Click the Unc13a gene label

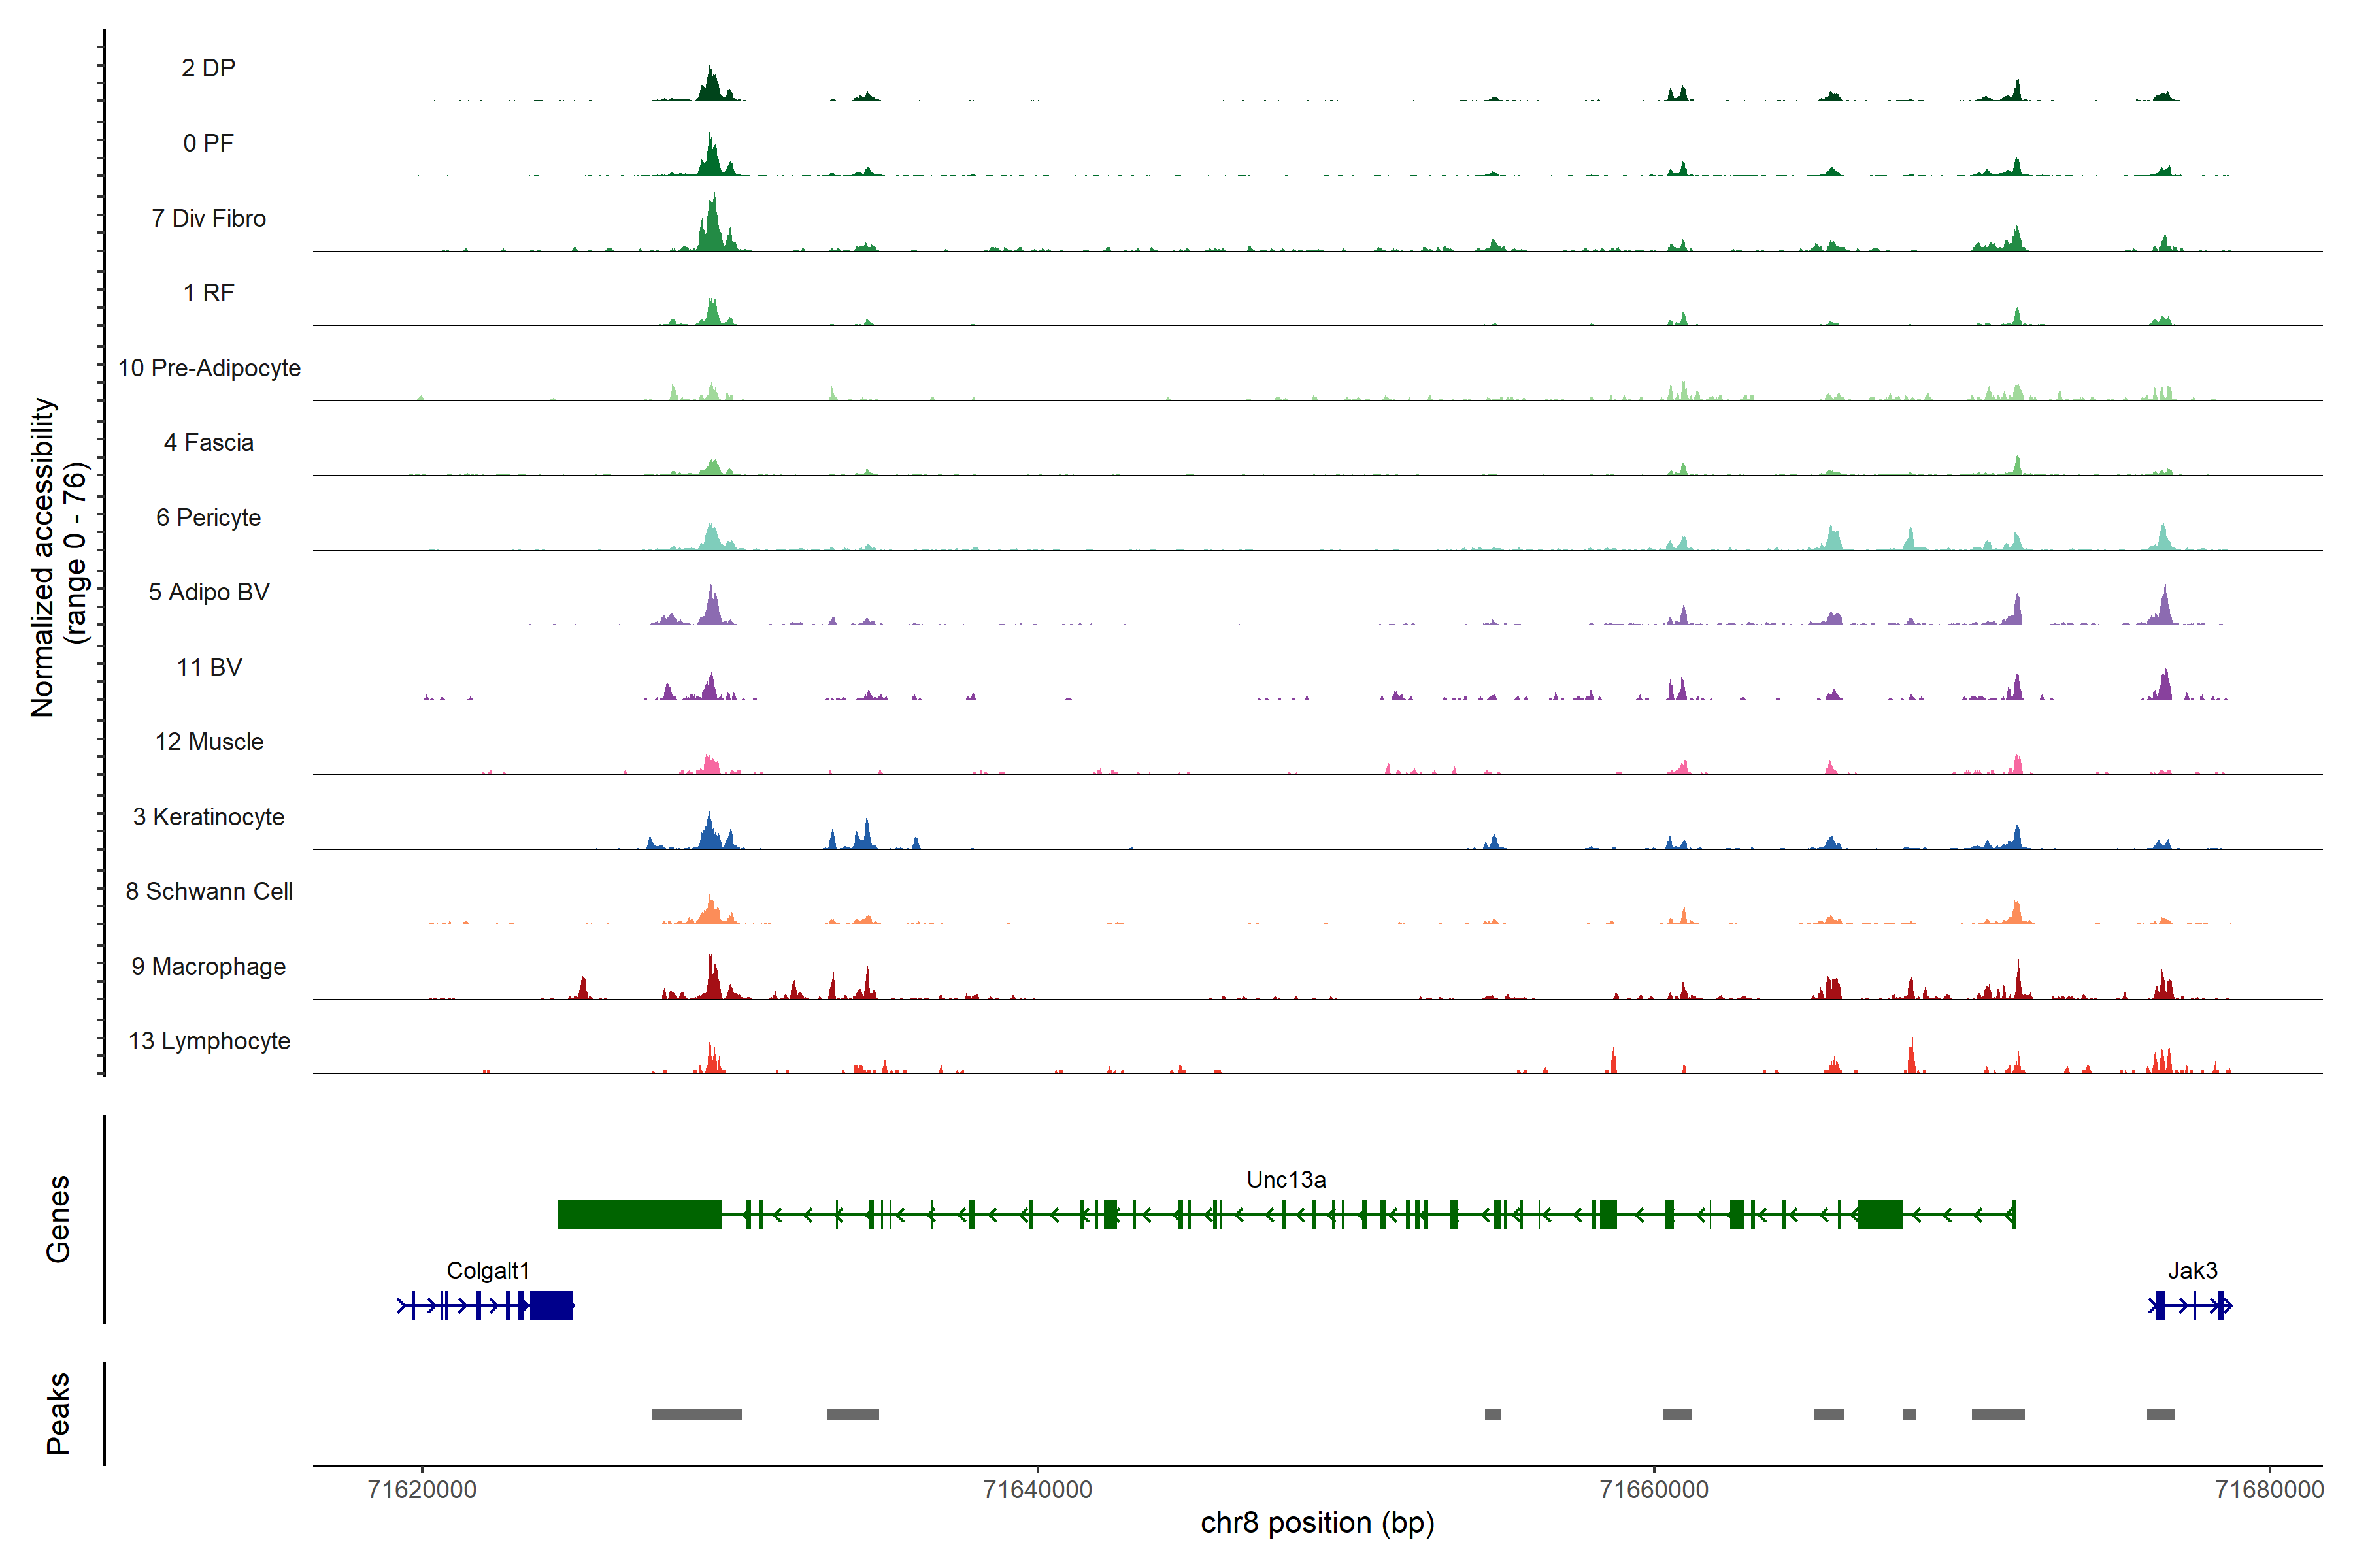(1286, 1180)
